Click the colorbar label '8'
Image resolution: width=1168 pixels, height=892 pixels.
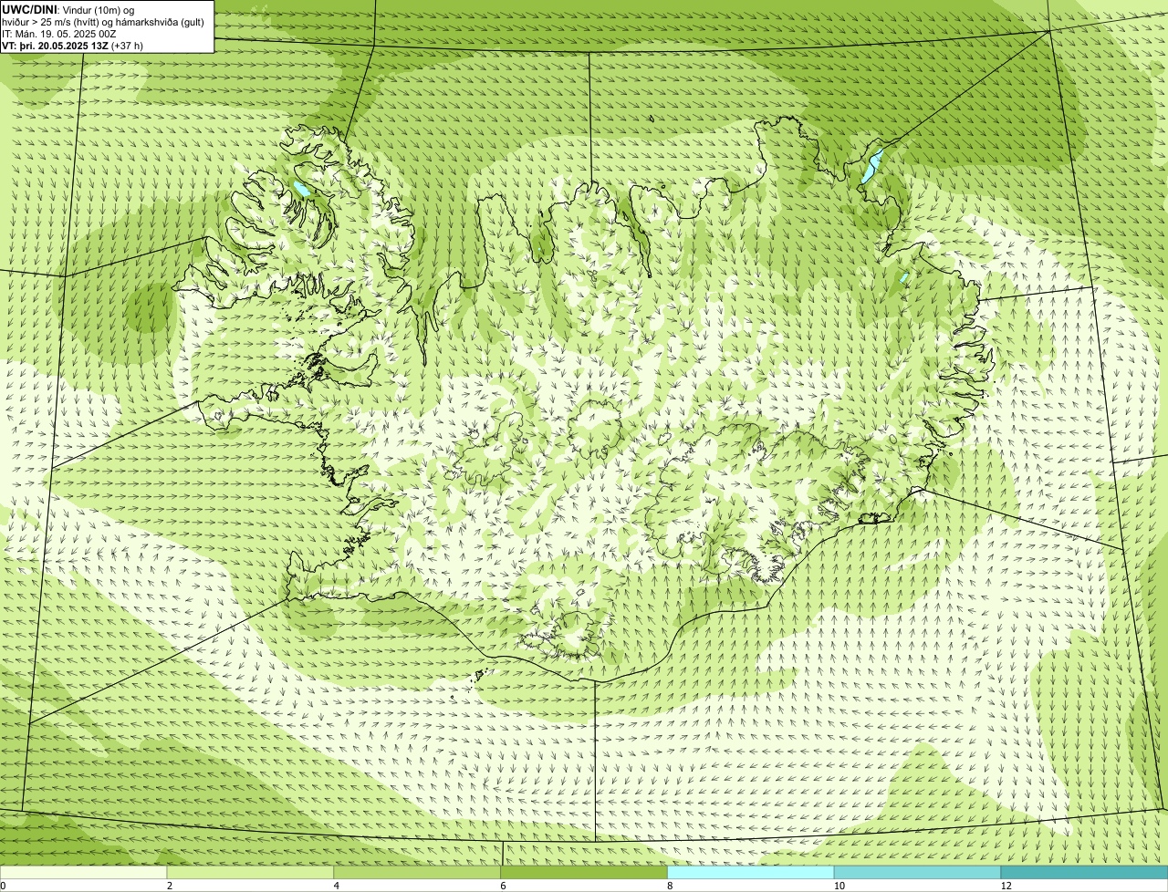[670, 886]
